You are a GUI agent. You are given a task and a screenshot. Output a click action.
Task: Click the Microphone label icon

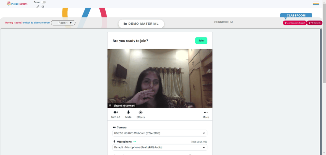pyautogui.click(x=114, y=142)
